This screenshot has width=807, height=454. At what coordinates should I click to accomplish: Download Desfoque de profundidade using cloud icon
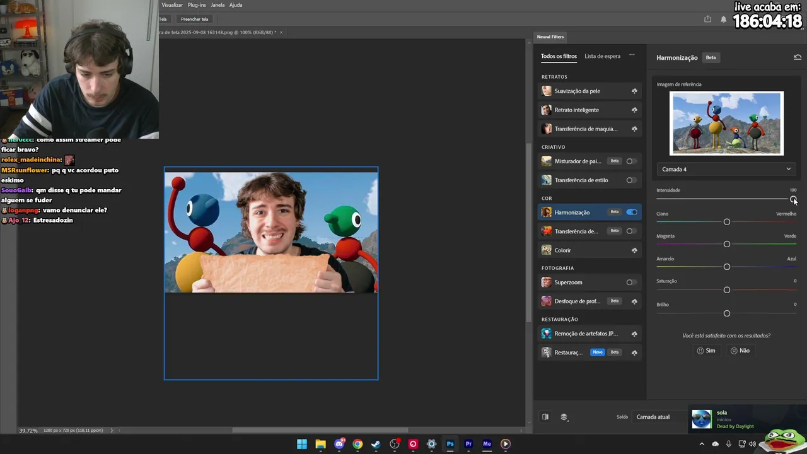(634, 301)
